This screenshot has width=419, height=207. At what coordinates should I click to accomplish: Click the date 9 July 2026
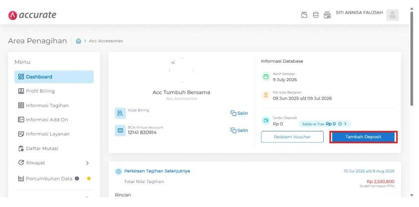click(x=284, y=80)
